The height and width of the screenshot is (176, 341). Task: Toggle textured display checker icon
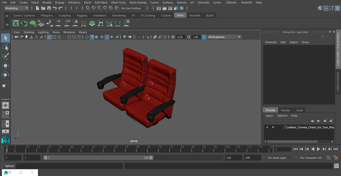(x=107, y=37)
